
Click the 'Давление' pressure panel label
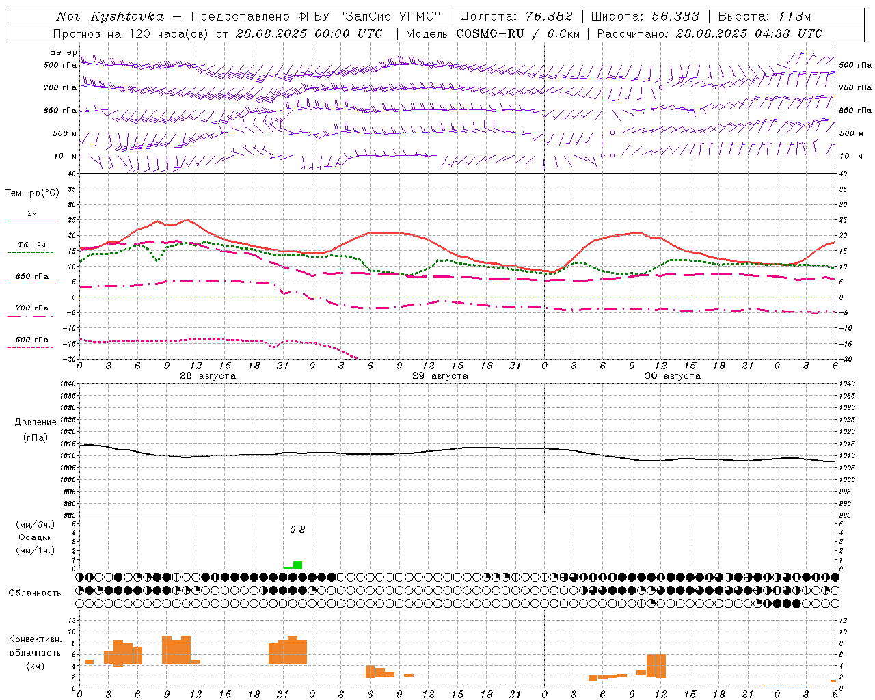point(36,422)
